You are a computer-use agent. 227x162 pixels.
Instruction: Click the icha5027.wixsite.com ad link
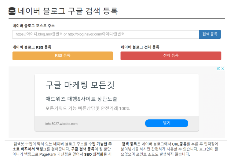click(61, 124)
